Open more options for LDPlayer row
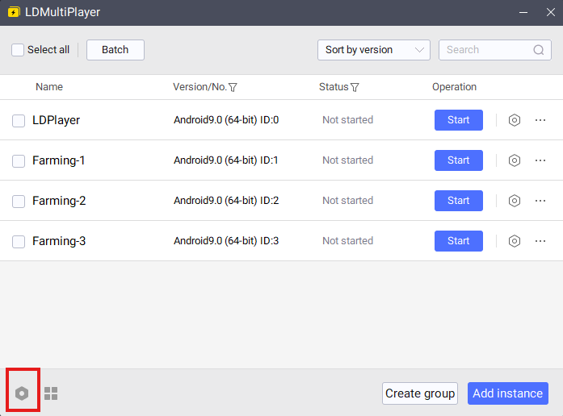The width and height of the screenshot is (563, 416). pyautogui.click(x=540, y=120)
